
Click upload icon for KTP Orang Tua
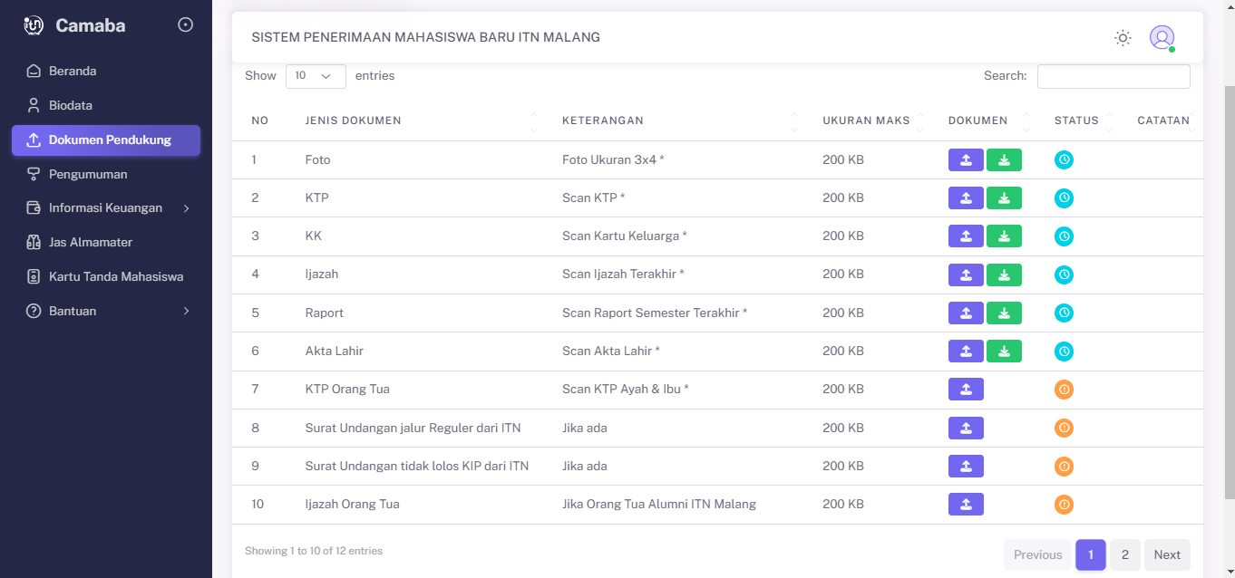966,390
